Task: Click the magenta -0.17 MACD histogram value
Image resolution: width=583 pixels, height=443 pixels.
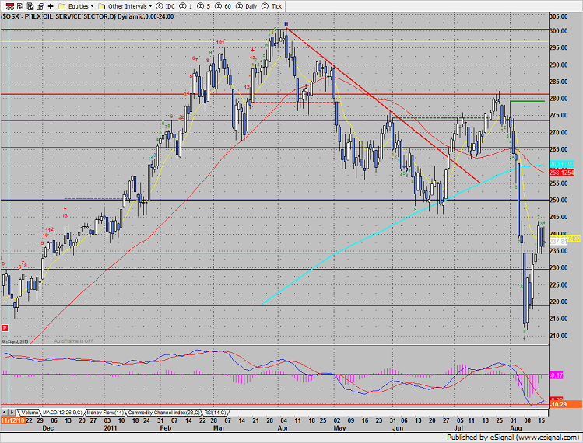Action: click(x=557, y=375)
